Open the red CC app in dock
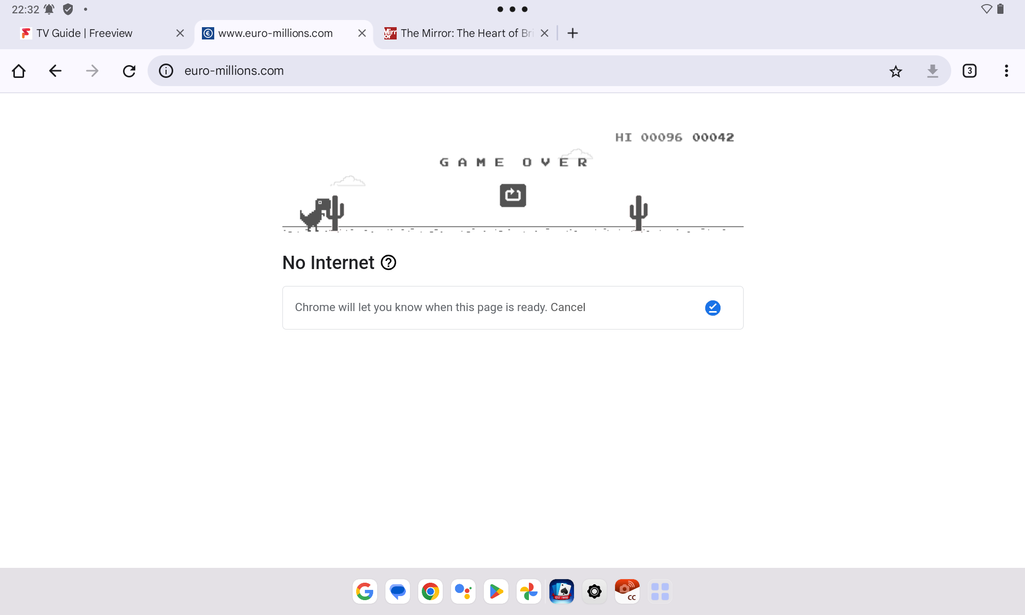Viewport: 1025px width, 615px height. 627,592
